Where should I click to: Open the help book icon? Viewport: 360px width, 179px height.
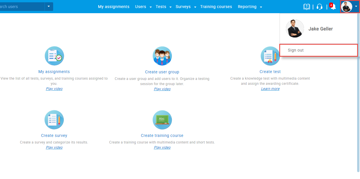(x=307, y=7)
